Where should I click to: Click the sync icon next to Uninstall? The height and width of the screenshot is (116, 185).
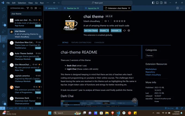(125, 31)
